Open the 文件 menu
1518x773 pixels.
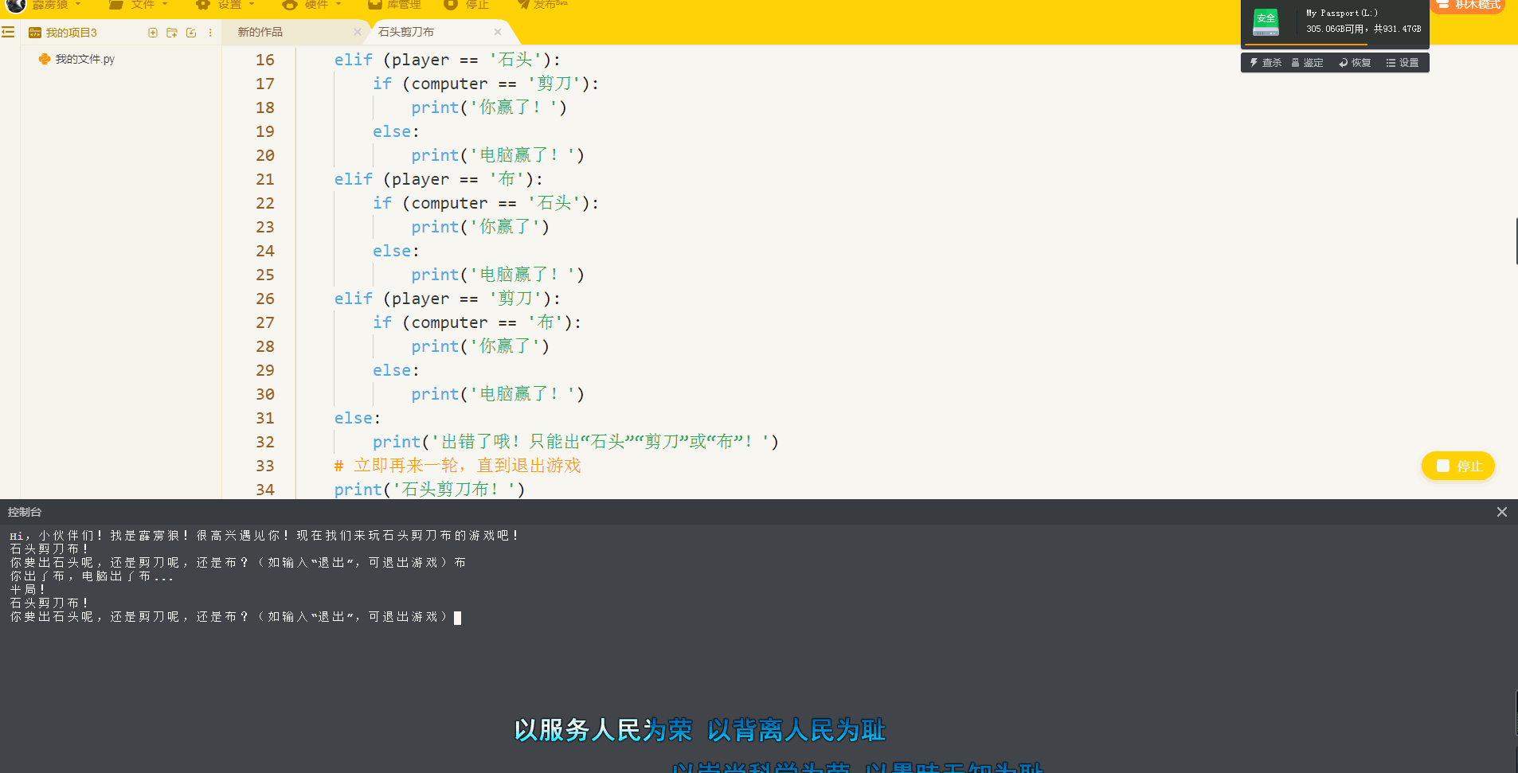139,5
